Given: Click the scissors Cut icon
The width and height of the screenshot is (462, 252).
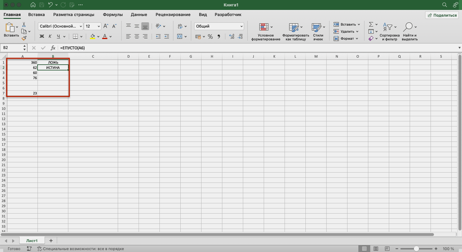Looking at the screenshot, I should click(x=24, y=25).
